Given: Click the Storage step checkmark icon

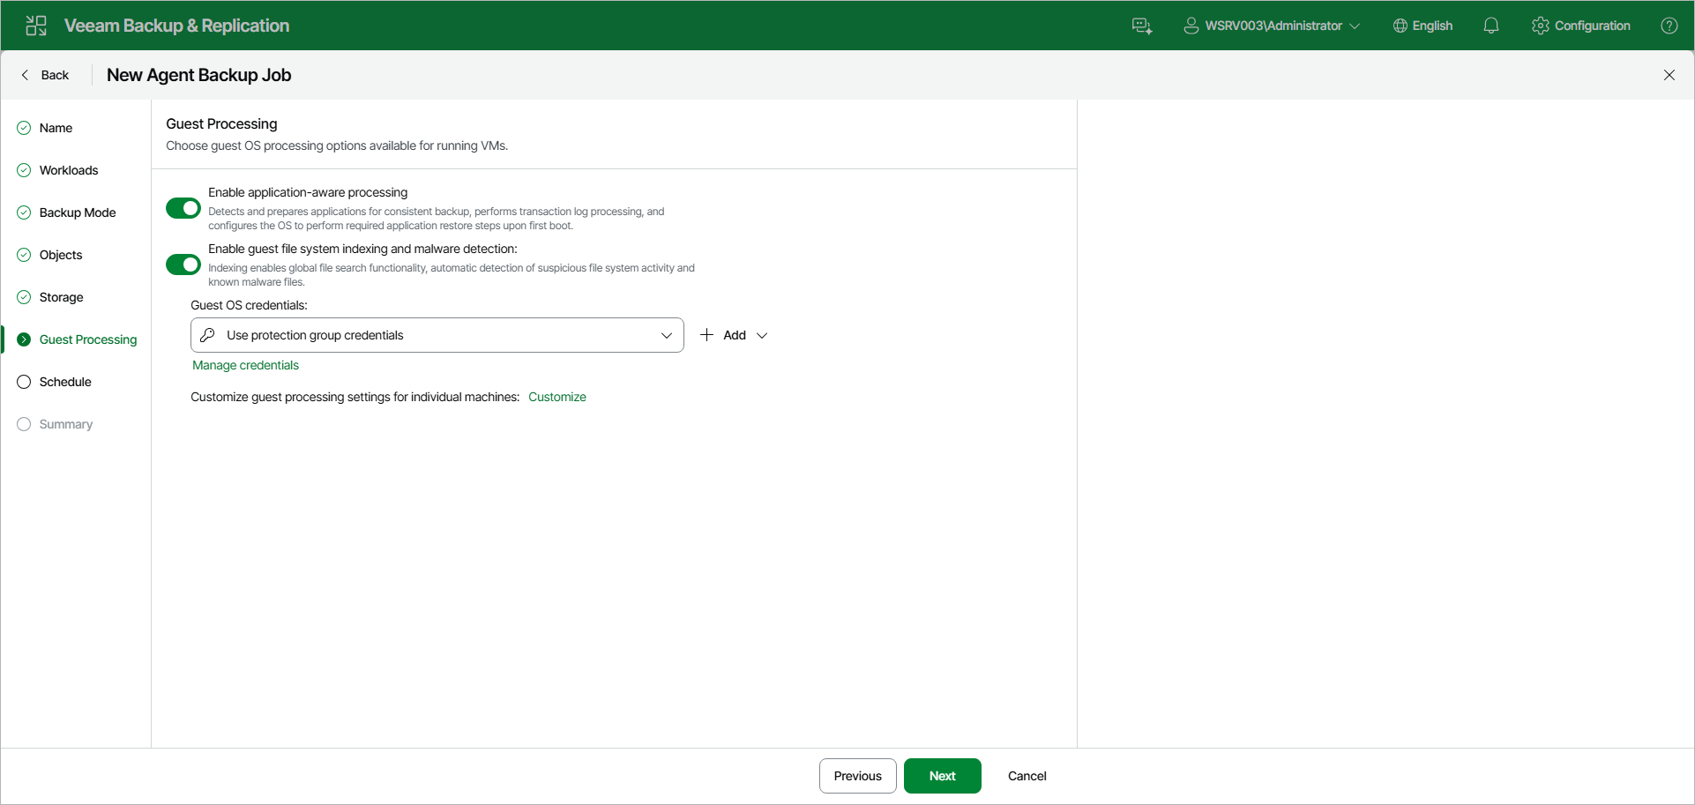Looking at the screenshot, I should click(24, 297).
